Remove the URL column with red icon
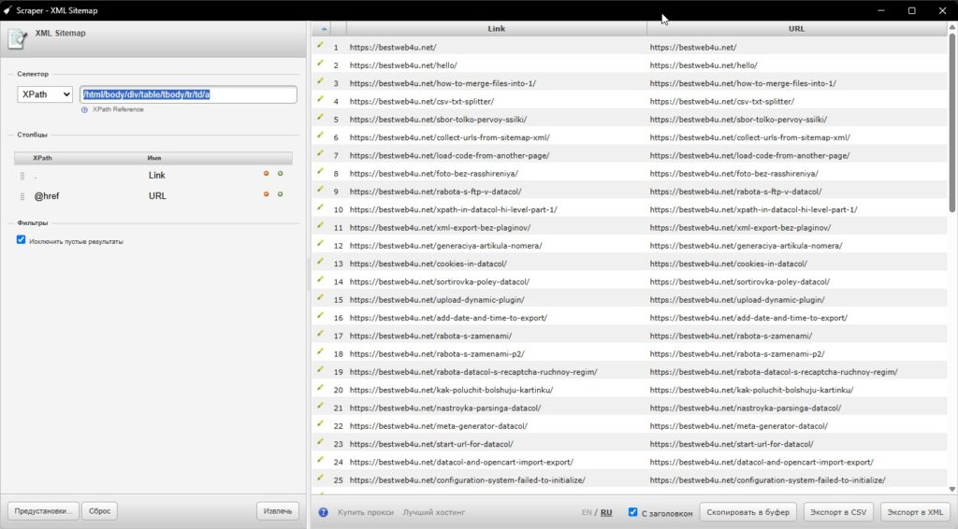Screen dimensions: 958x529 (266, 194)
